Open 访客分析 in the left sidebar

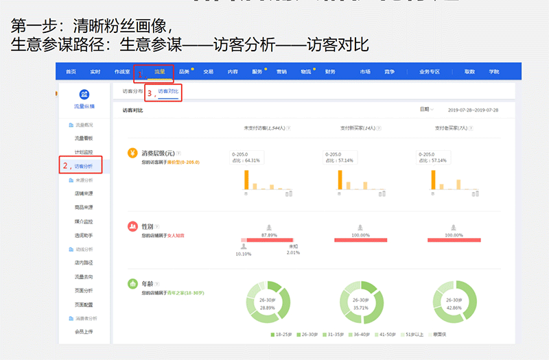pos(83,166)
